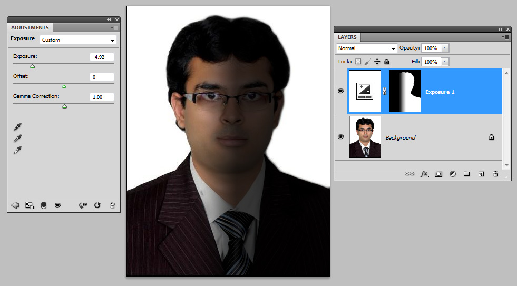The height and width of the screenshot is (286, 517).
Task: Click the Add layer mask icon
Action: pos(438,173)
